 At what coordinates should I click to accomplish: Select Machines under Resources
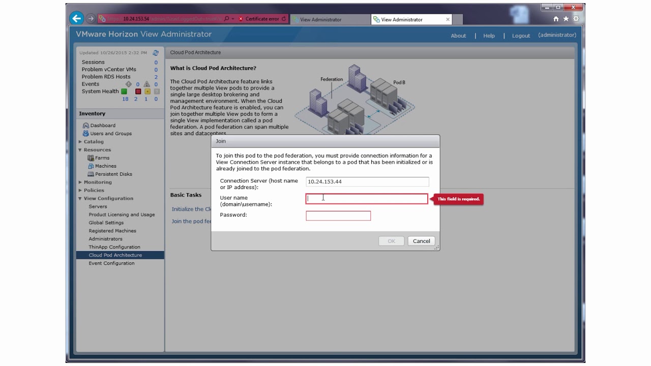coord(106,166)
